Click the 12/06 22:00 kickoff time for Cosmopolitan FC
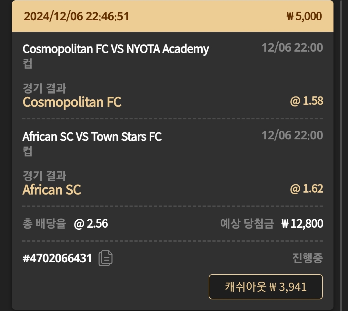The height and width of the screenshot is (311, 348). pyautogui.click(x=292, y=48)
